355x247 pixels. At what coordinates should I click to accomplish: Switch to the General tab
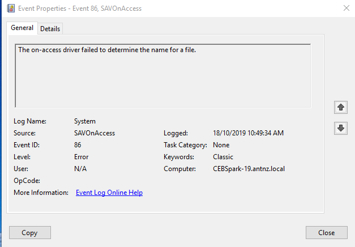pos(22,28)
